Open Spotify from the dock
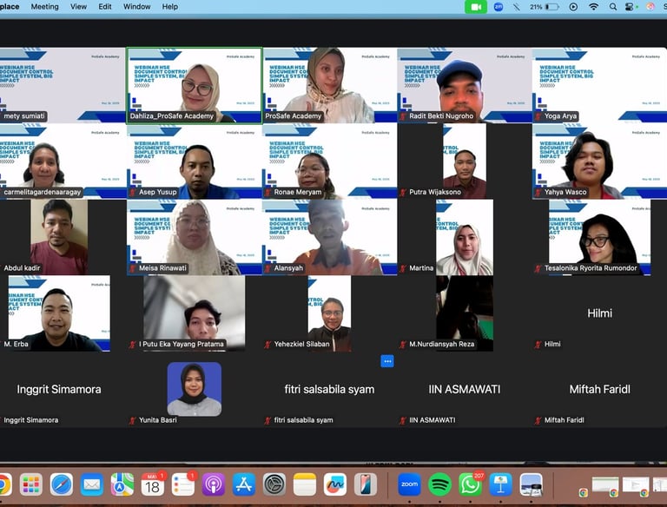The width and height of the screenshot is (667, 507). coord(439,484)
